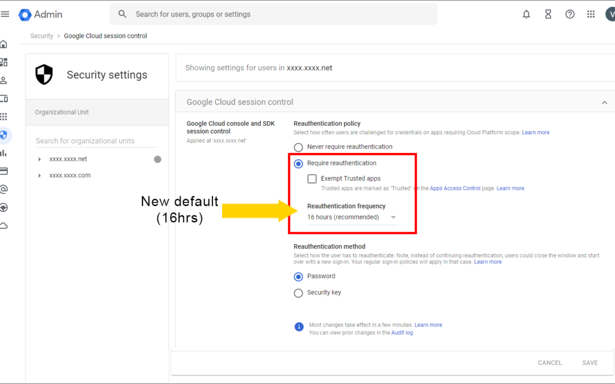Viewport: 615px width, 384px height.
Task: Click SAVE button
Action: [590, 363]
